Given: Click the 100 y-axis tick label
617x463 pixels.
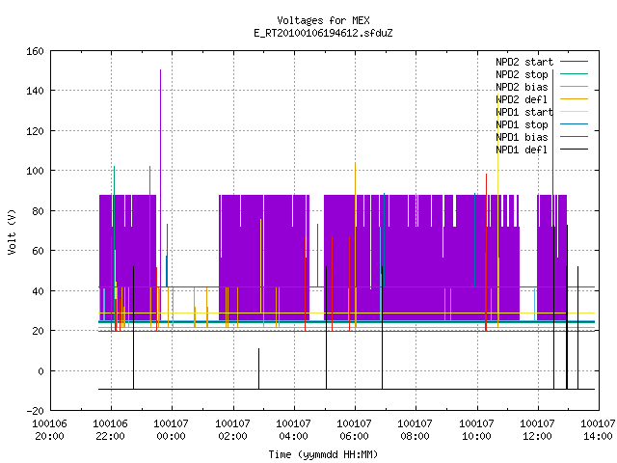Looking at the screenshot, I should click(35, 171).
